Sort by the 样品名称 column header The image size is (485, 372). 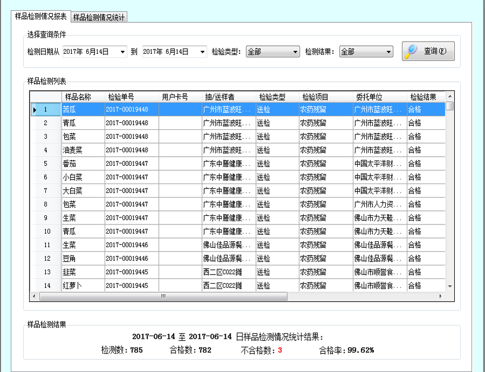point(78,97)
